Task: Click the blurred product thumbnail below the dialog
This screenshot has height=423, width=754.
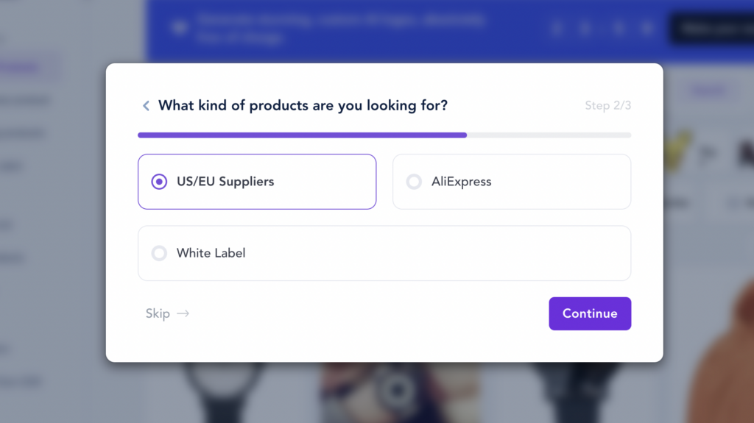Action: (398, 390)
